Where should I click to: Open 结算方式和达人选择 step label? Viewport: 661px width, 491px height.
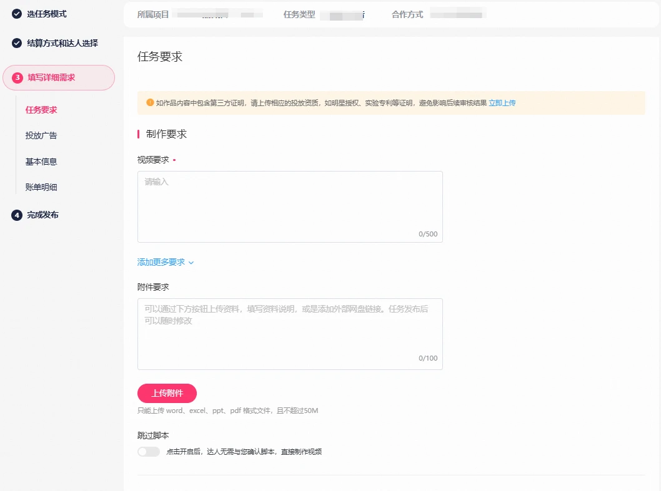[x=62, y=43]
